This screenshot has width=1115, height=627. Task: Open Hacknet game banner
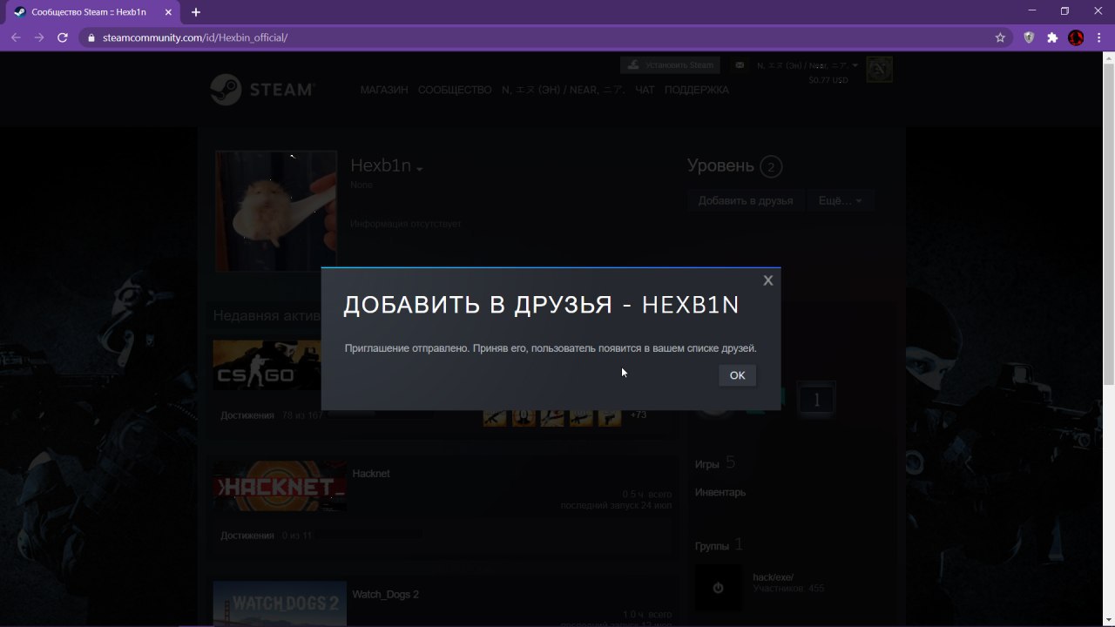point(280,486)
